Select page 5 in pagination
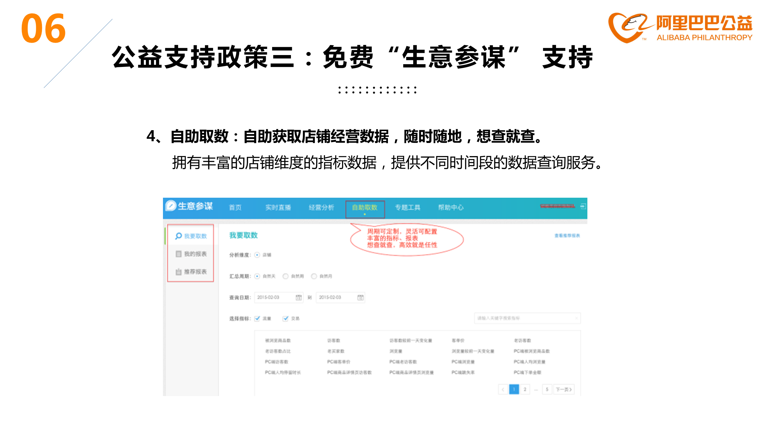 [x=547, y=389]
